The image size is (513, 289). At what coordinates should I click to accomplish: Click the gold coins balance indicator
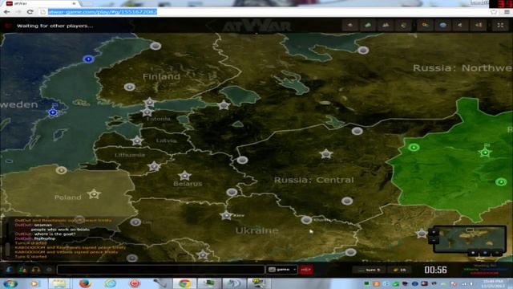(400, 270)
